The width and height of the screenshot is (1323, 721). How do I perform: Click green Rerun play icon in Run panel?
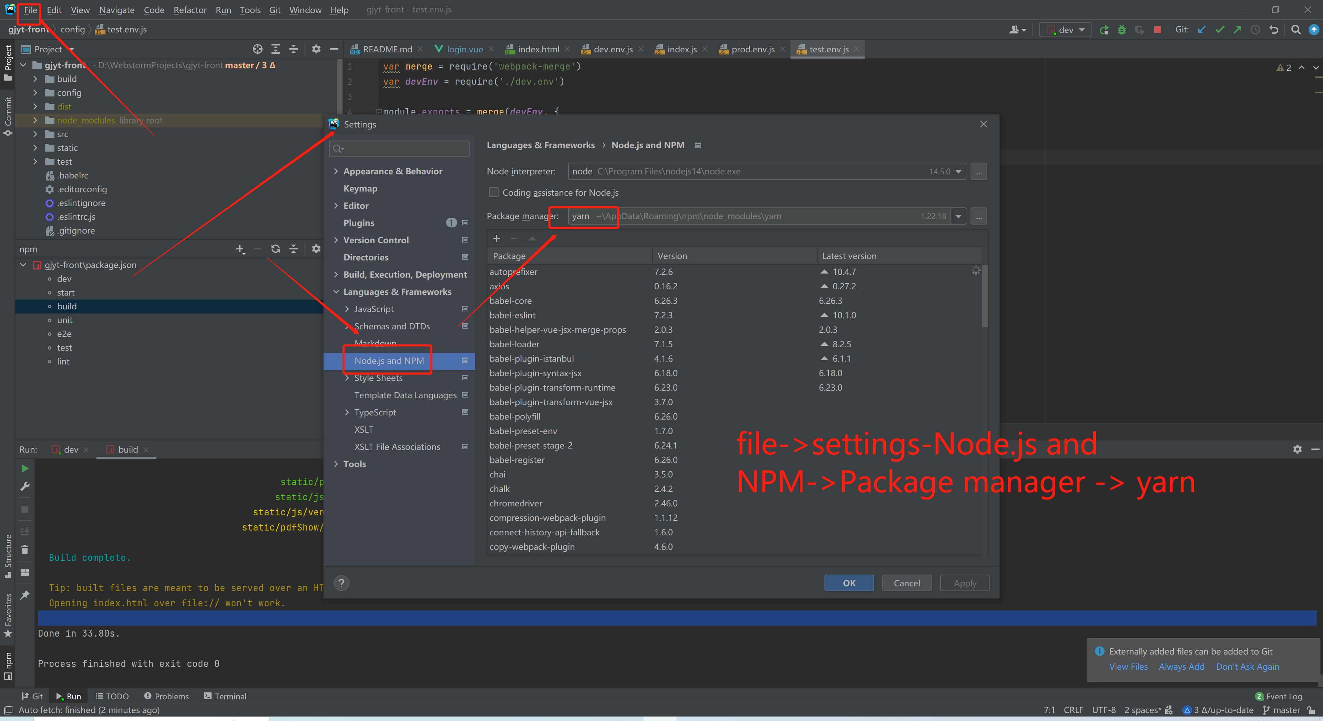25,468
